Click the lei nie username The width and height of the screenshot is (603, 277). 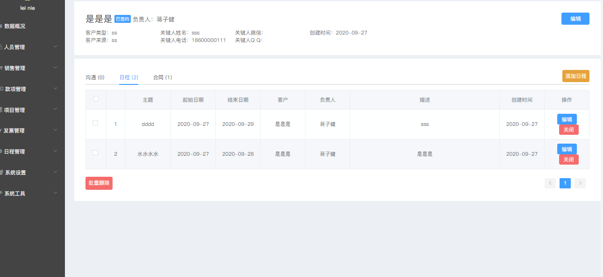pos(28,8)
